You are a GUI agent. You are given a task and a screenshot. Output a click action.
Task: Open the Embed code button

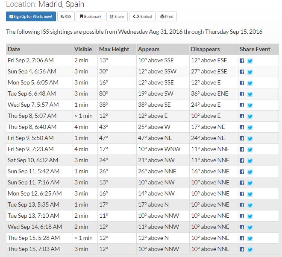[x=142, y=17]
